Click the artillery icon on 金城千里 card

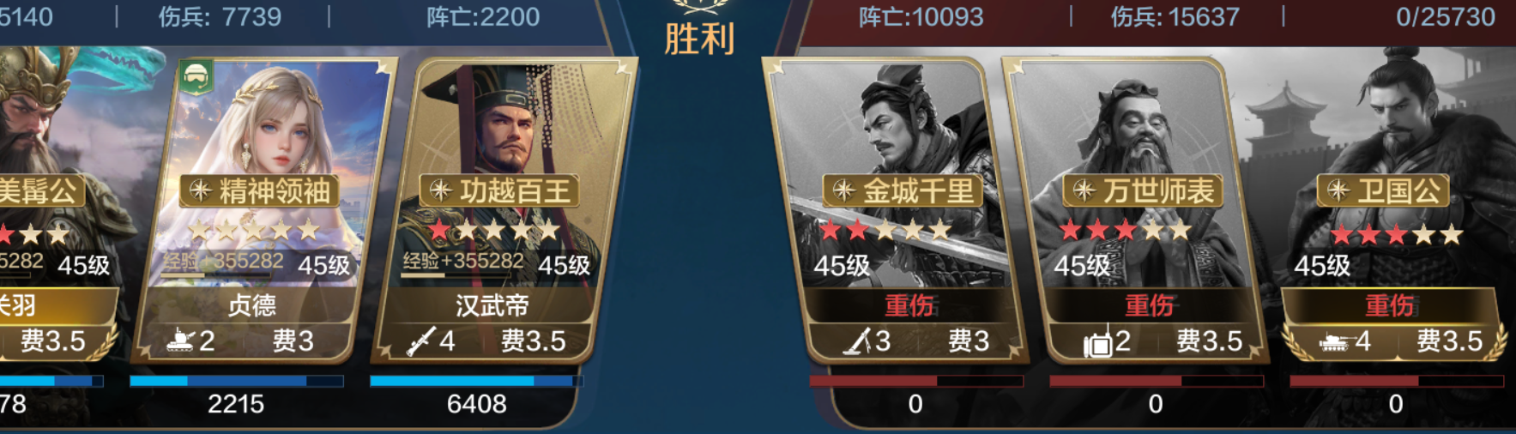[x=859, y=341]
